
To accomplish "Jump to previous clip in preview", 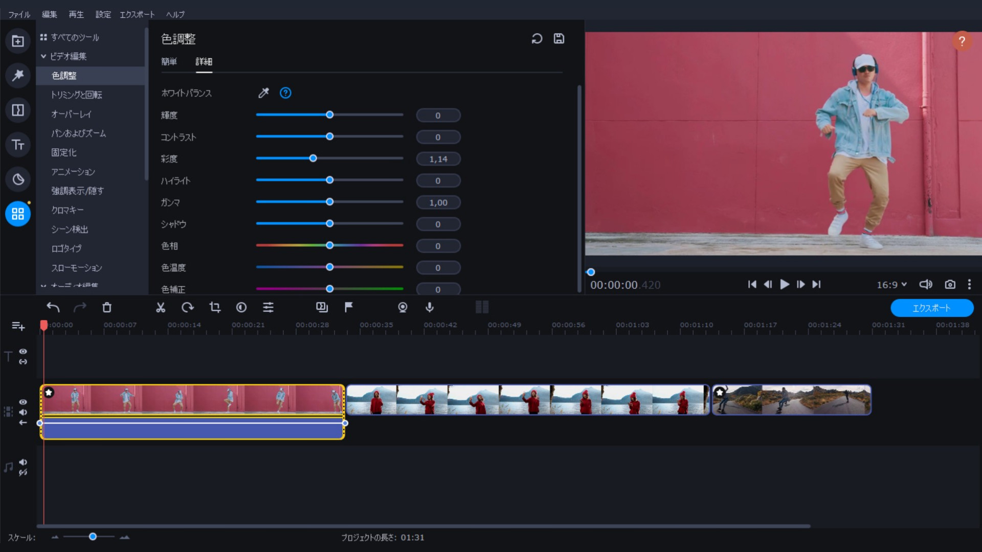I will pyautogui.click(x=752, y=285).
